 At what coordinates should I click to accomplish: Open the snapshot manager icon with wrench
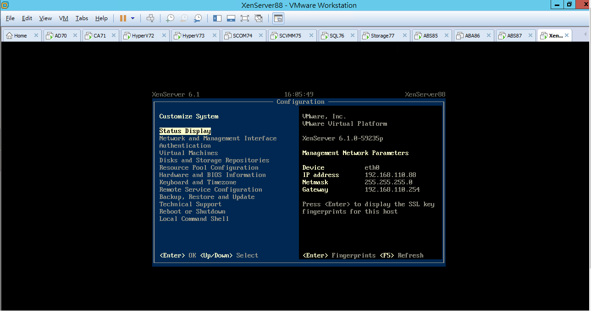click(x=198, y=18)
